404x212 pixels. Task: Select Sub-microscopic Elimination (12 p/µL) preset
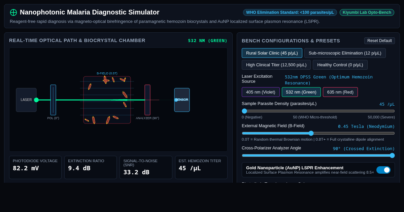pyautogui.click(x=345, y=53)
